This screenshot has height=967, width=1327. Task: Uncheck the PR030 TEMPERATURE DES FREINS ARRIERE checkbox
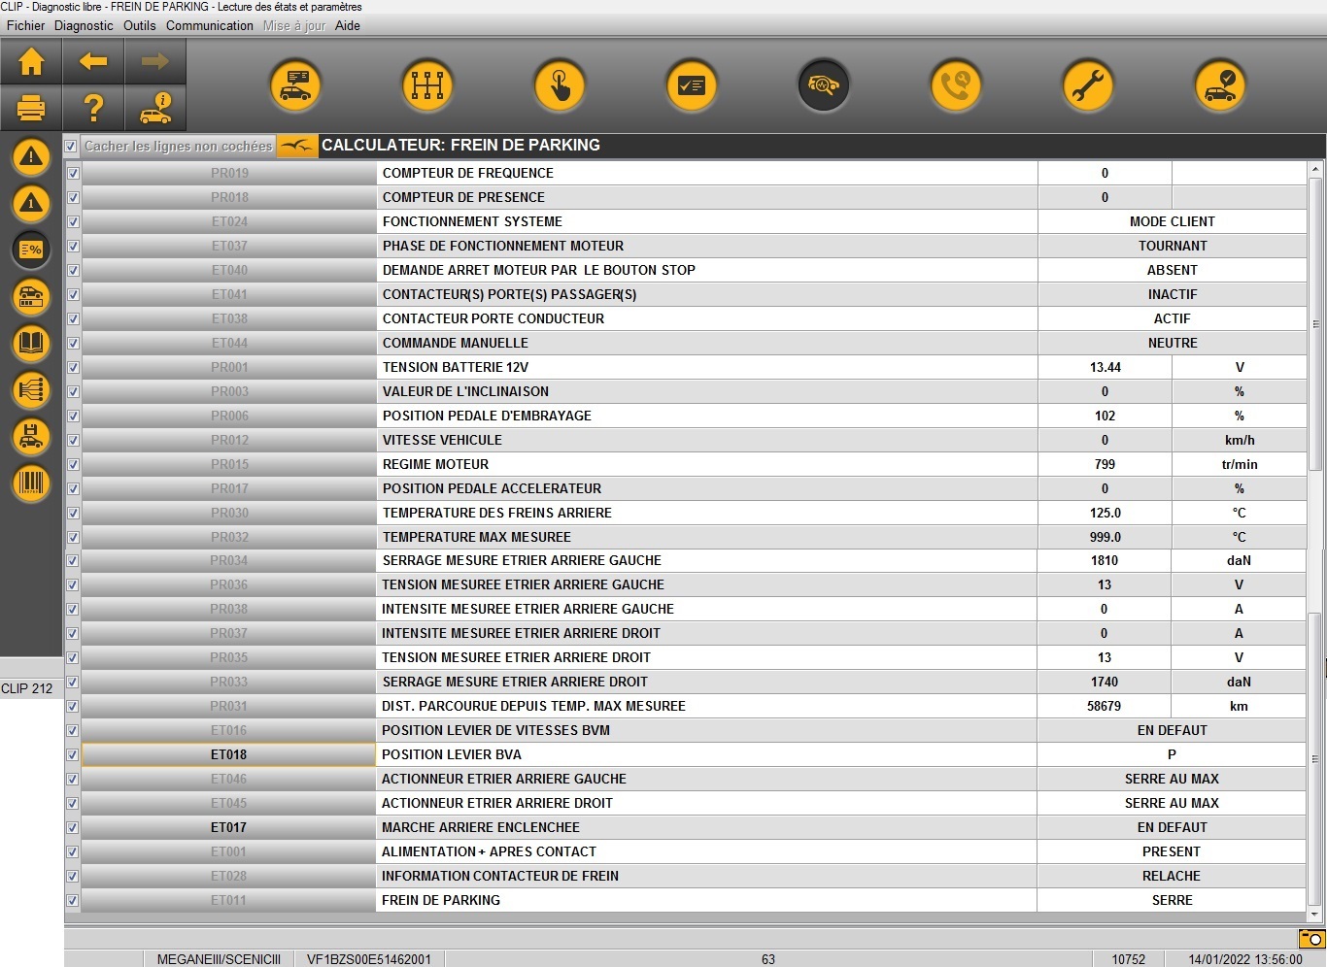pos(73,513)
